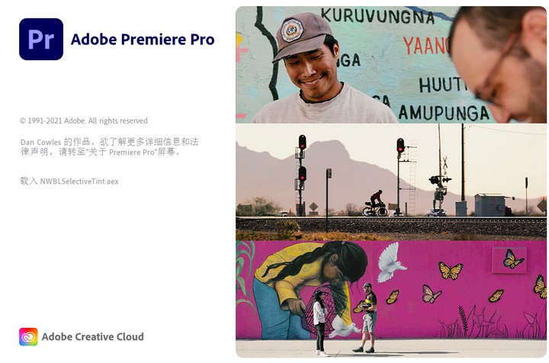Click the left red railway signal light
The height and width of the screenshot is (363, 549).
pos(302,142)
